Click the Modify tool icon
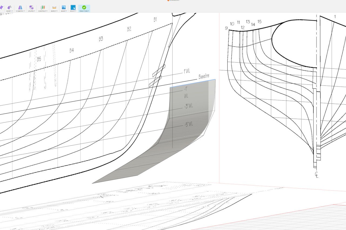The image size is (346, 230). pyautogui.click(x=9, y=7)
